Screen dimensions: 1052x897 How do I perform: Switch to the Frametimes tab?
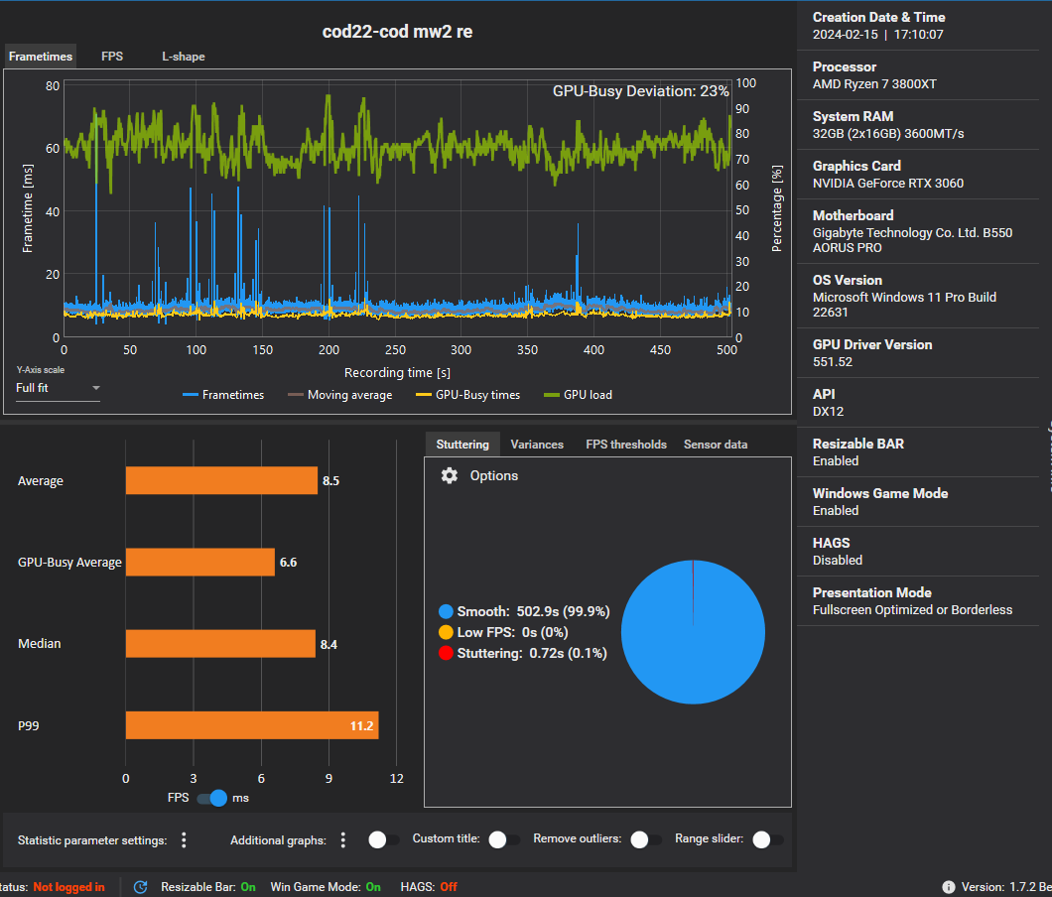pyautogui.click(x=41, y=57)
